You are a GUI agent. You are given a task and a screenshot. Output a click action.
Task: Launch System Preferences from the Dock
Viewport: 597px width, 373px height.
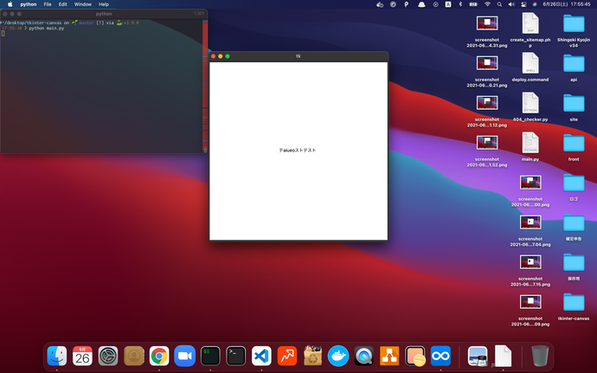(108, 356)
